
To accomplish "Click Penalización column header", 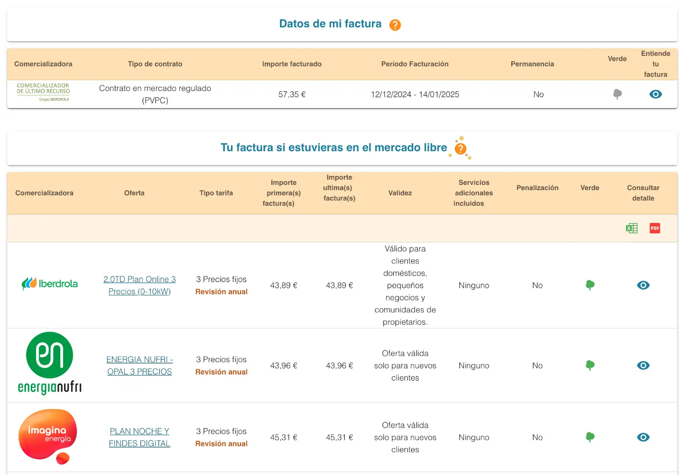I will (x=537, y=188).
